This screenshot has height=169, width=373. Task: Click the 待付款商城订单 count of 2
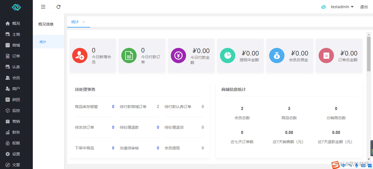[158, 107]
